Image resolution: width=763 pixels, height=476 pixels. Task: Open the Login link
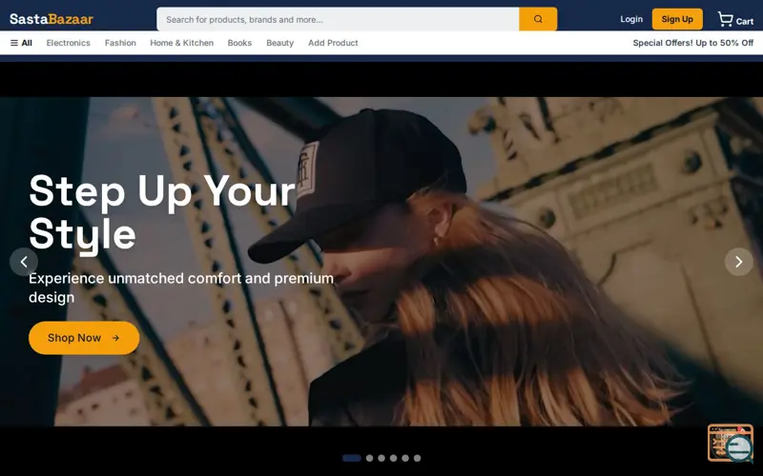tap(631, 19)
